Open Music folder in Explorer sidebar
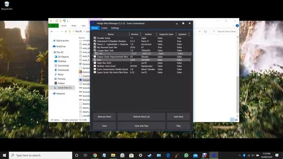This screenshot has width=283, height=159. [59, 75]
